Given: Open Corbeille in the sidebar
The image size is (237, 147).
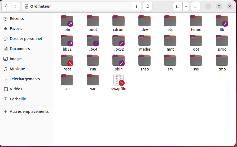Looking at the screenshot, I should coord(18,99).
